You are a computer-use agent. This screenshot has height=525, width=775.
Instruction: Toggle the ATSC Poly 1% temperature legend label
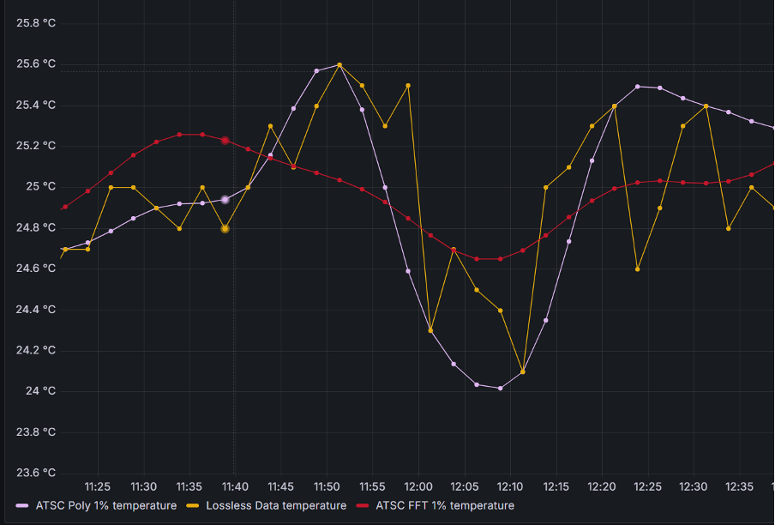point(105,506)
